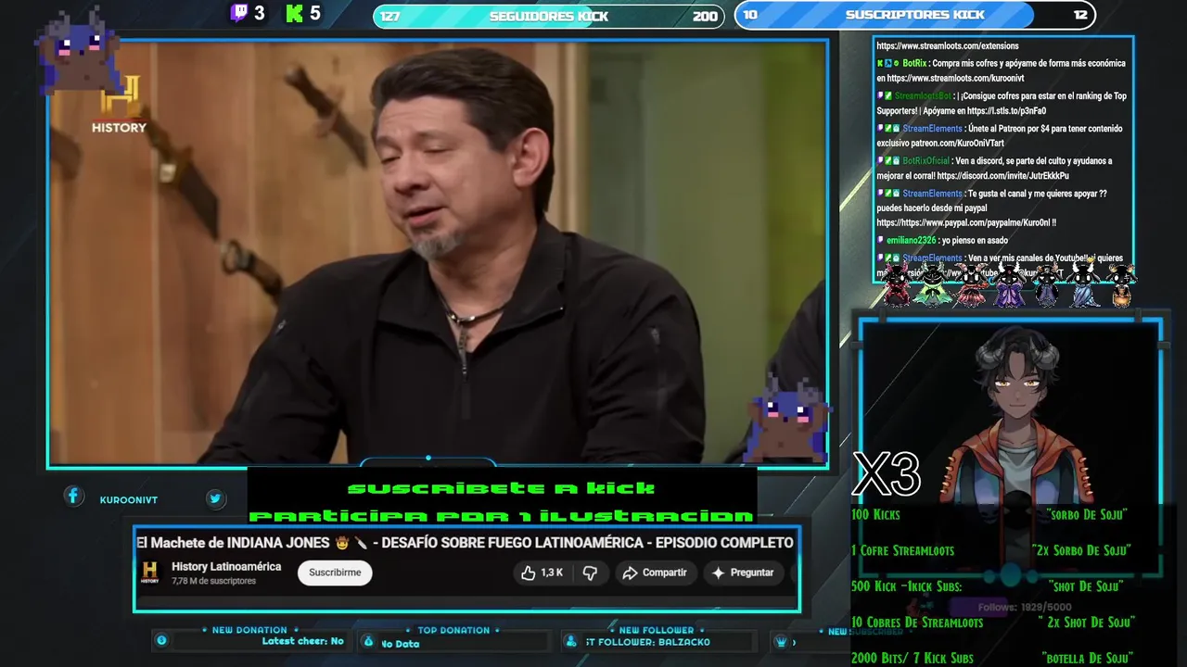The height and width of the screenshot is (667, 1187).
Task: Click the suscribete a kick banner text
Action: click(501, 488)
